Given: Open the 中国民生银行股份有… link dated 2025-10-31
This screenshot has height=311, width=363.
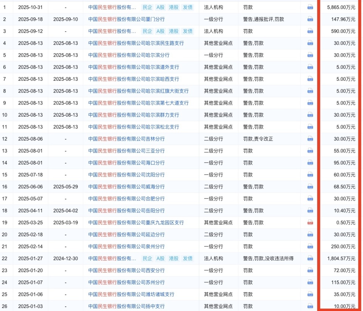Looking at the screenshot, I should [x=112, y=8].
